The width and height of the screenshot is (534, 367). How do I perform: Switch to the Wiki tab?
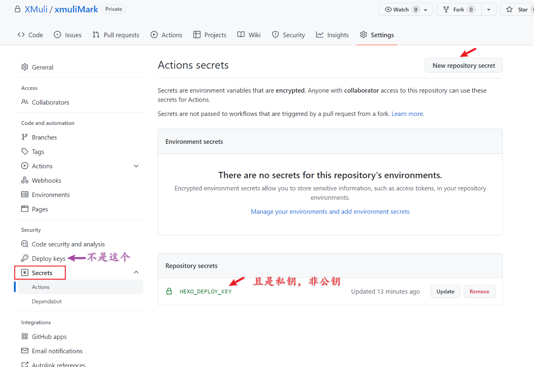(249, 35)
